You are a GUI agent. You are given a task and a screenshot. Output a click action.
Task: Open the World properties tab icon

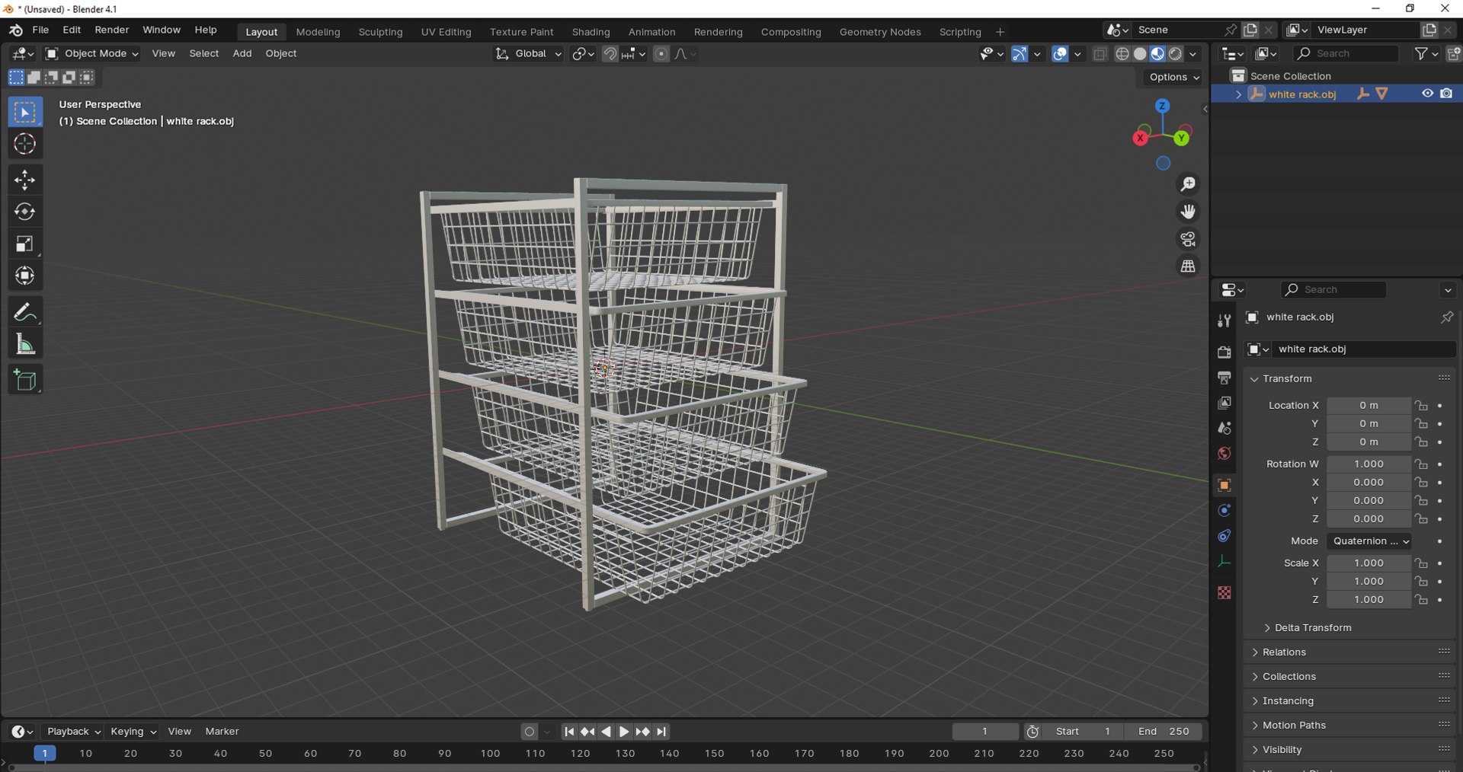coord(1225,454)
